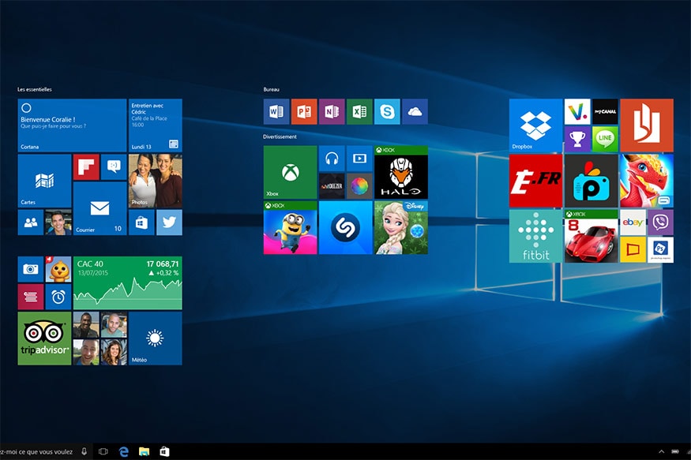Screen dimensions: 691x460
Task: Open the OneDrive cloud tile
Action: tap(415, 112)
